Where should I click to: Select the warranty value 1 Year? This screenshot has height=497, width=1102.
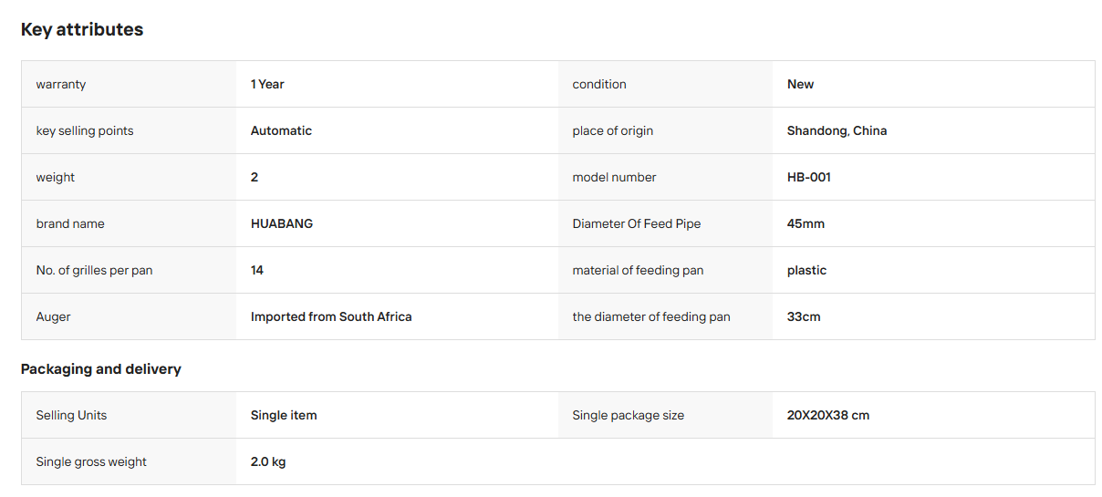pos(267,84)
